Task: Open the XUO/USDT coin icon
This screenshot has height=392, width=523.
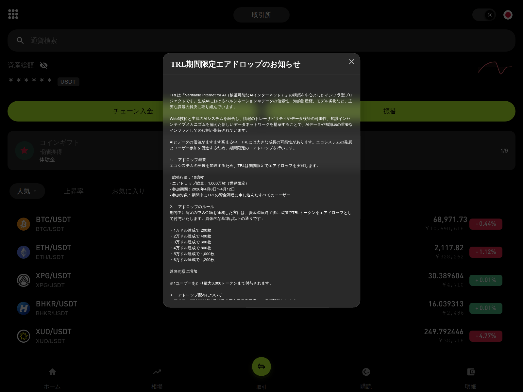Action: [24, 336]
